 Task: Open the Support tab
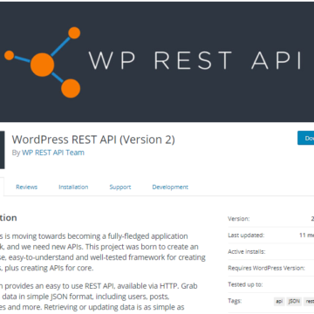point(120,187)
